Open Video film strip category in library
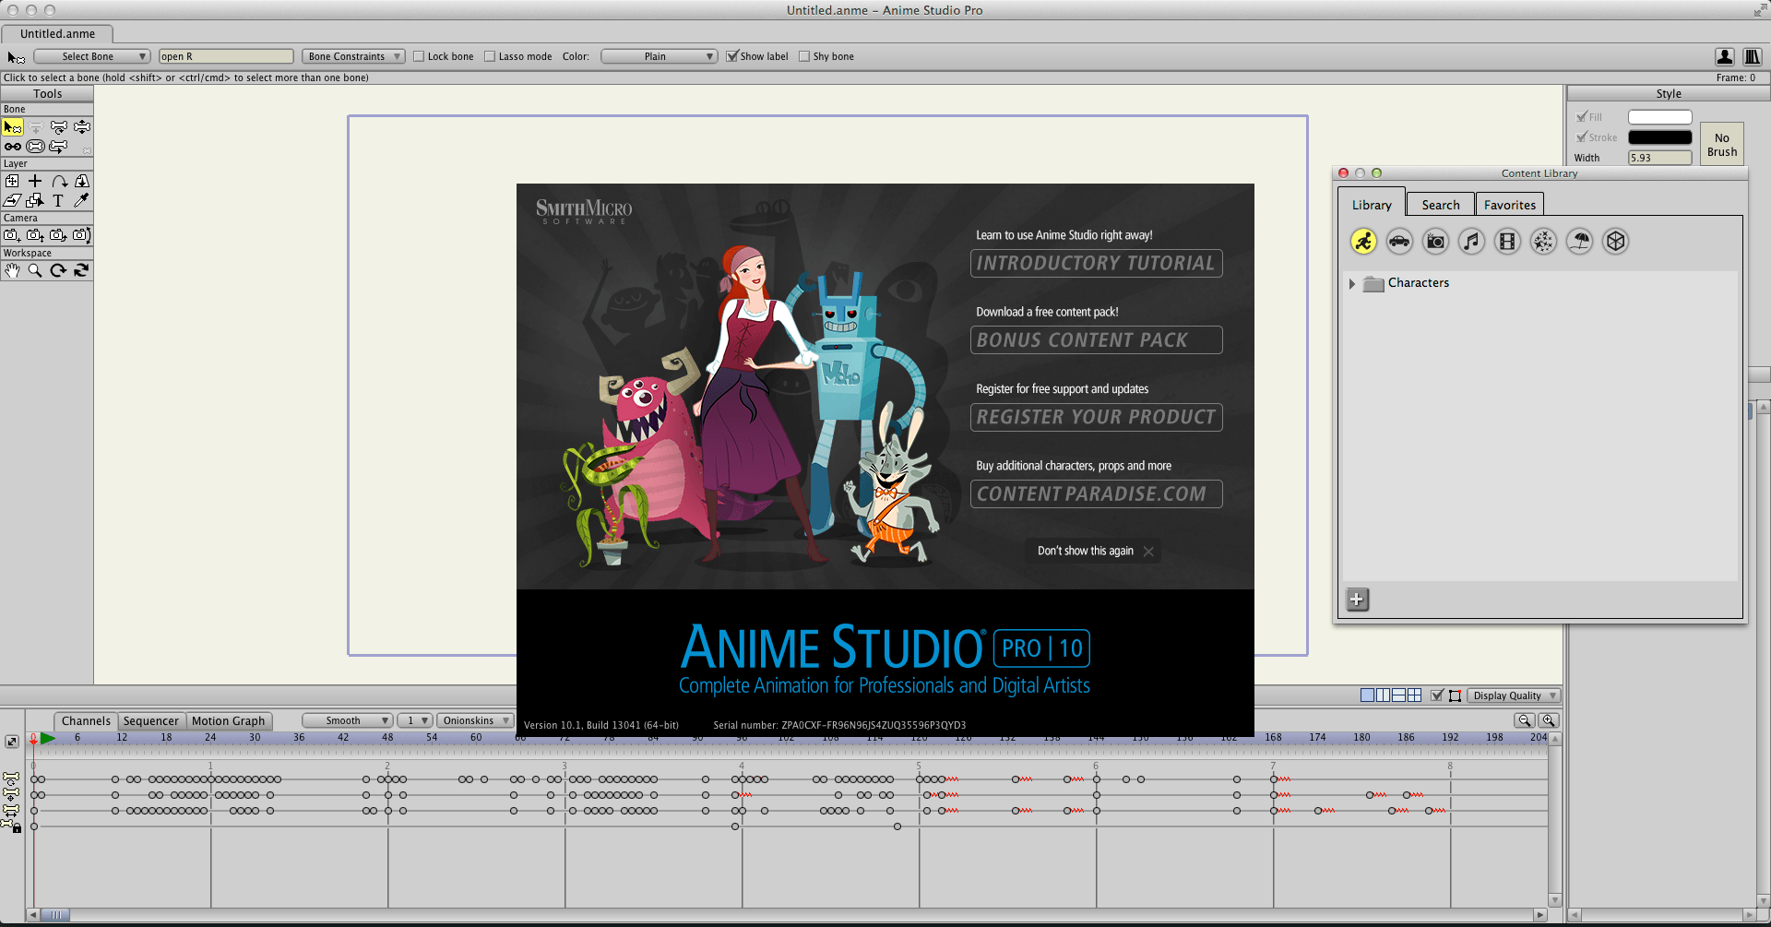Viewport: 1771px width, 927px height. tap(1507, 242)
